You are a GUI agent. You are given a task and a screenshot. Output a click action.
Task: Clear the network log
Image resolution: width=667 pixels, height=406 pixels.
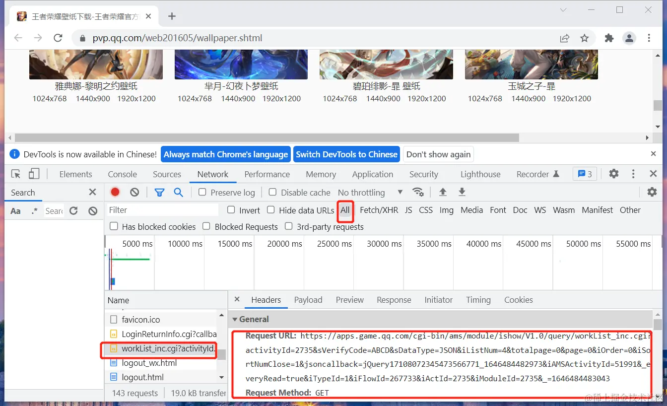pyautogui.click(x=134, y=192)
